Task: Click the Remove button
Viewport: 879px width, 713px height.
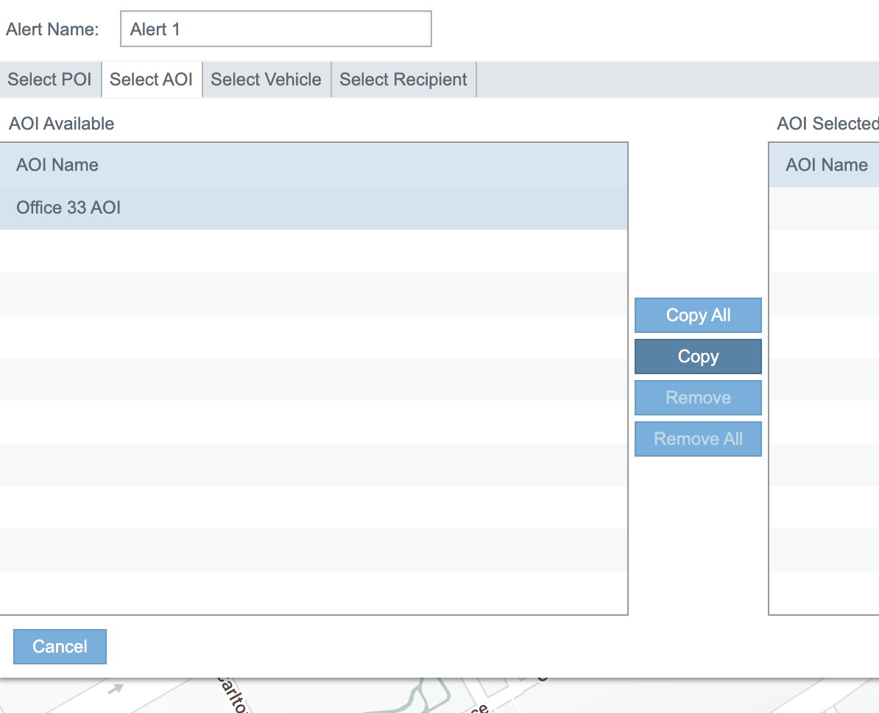Action: [698, 398]
